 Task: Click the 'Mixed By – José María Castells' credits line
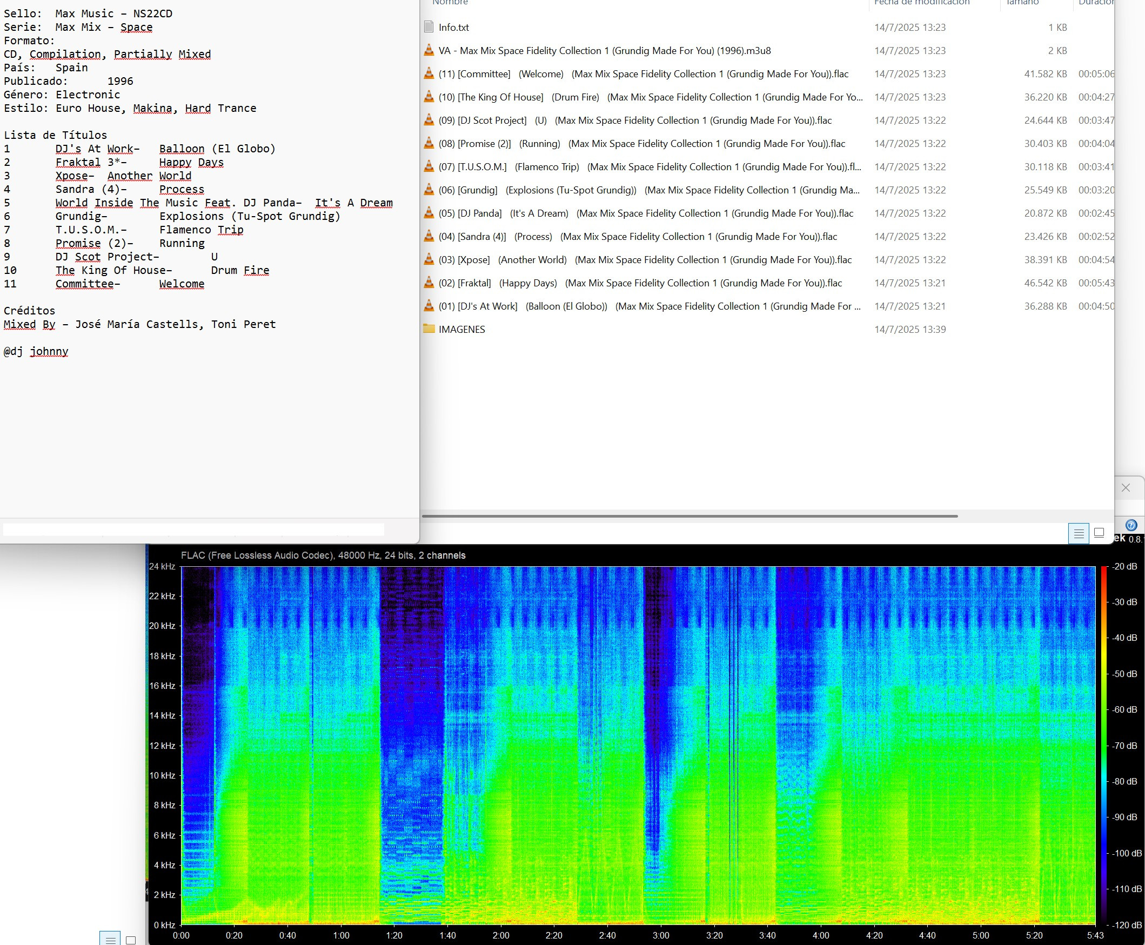(140, 324)
